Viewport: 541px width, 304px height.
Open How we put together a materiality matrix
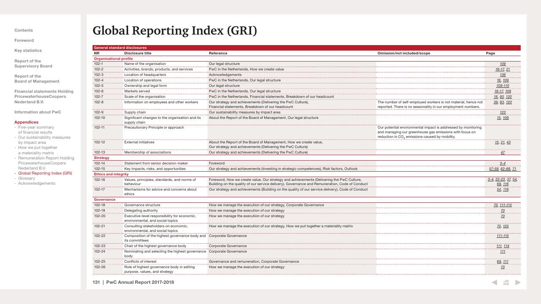point(38,150)
